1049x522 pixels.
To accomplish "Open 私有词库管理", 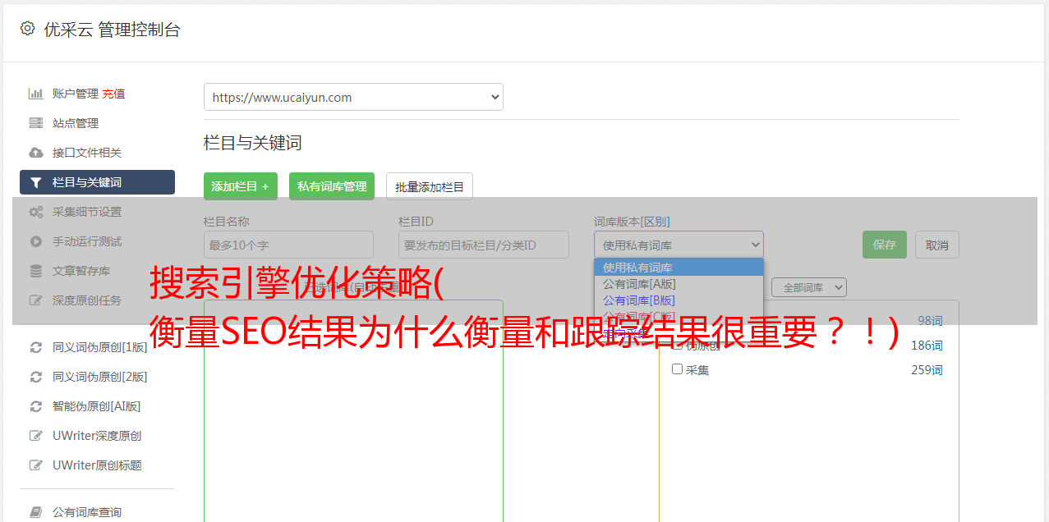I will point(332,186).
